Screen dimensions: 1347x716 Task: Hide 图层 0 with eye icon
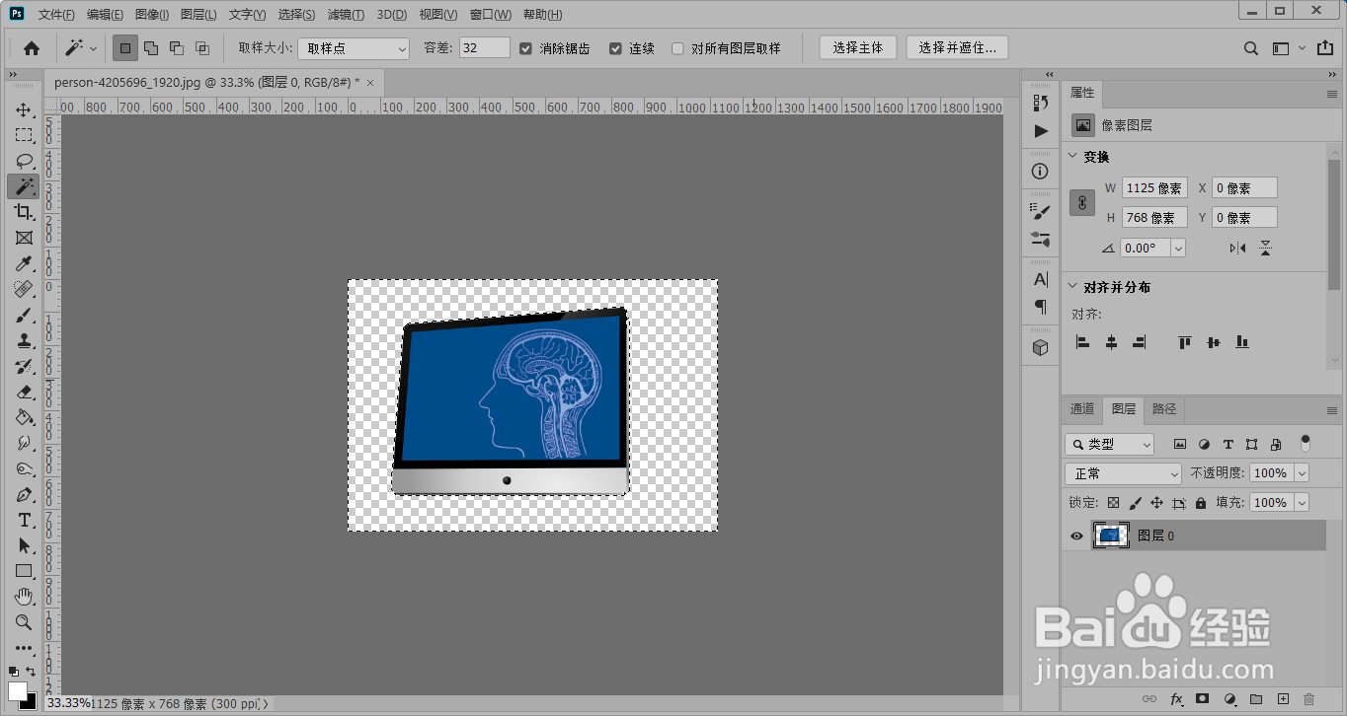click(1077, 537)
